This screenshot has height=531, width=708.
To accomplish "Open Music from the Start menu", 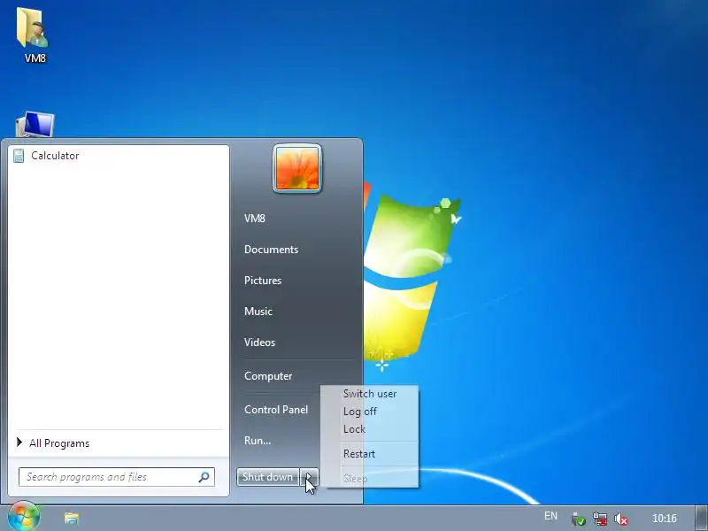I will click(x=258, y=312).
